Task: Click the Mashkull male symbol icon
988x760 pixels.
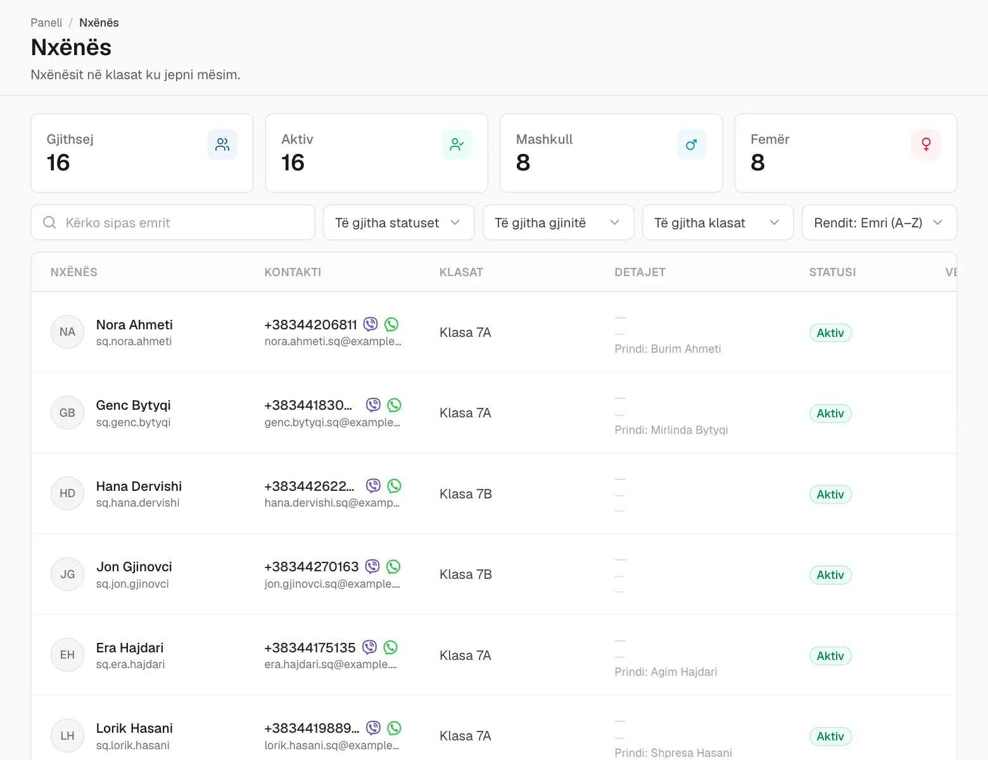Action: (692, 144)
